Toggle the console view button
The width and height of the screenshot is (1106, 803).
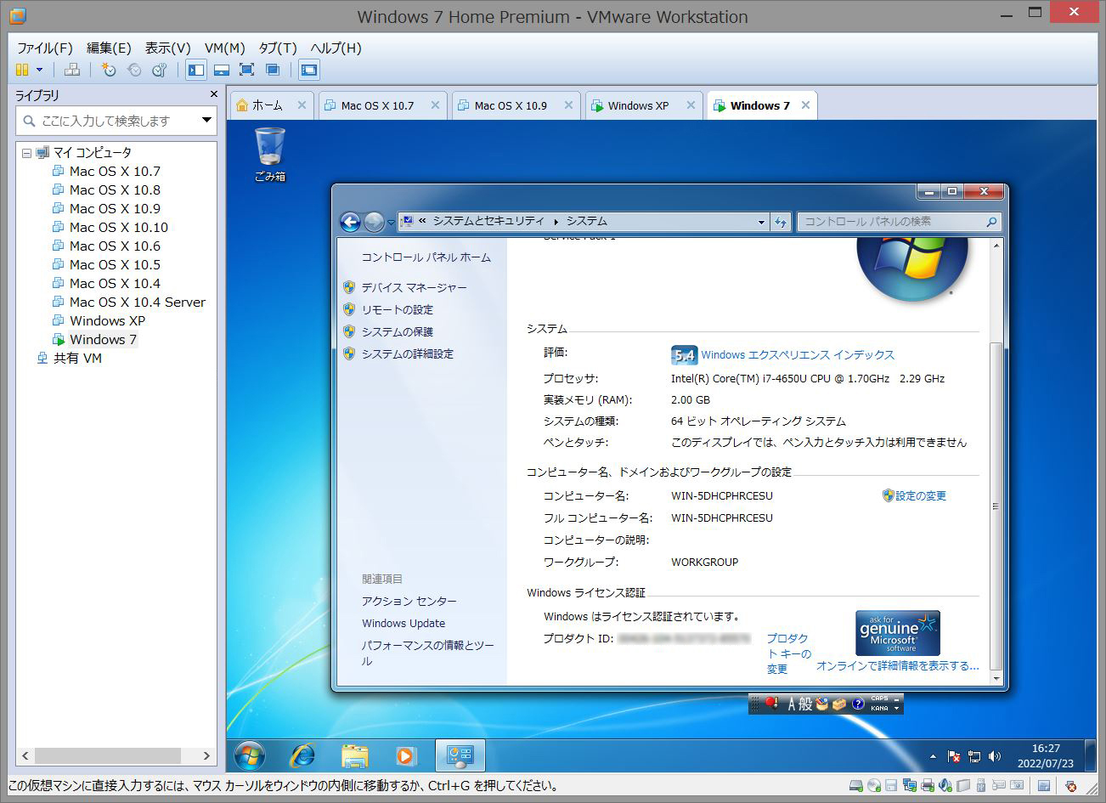click(309, 70)
